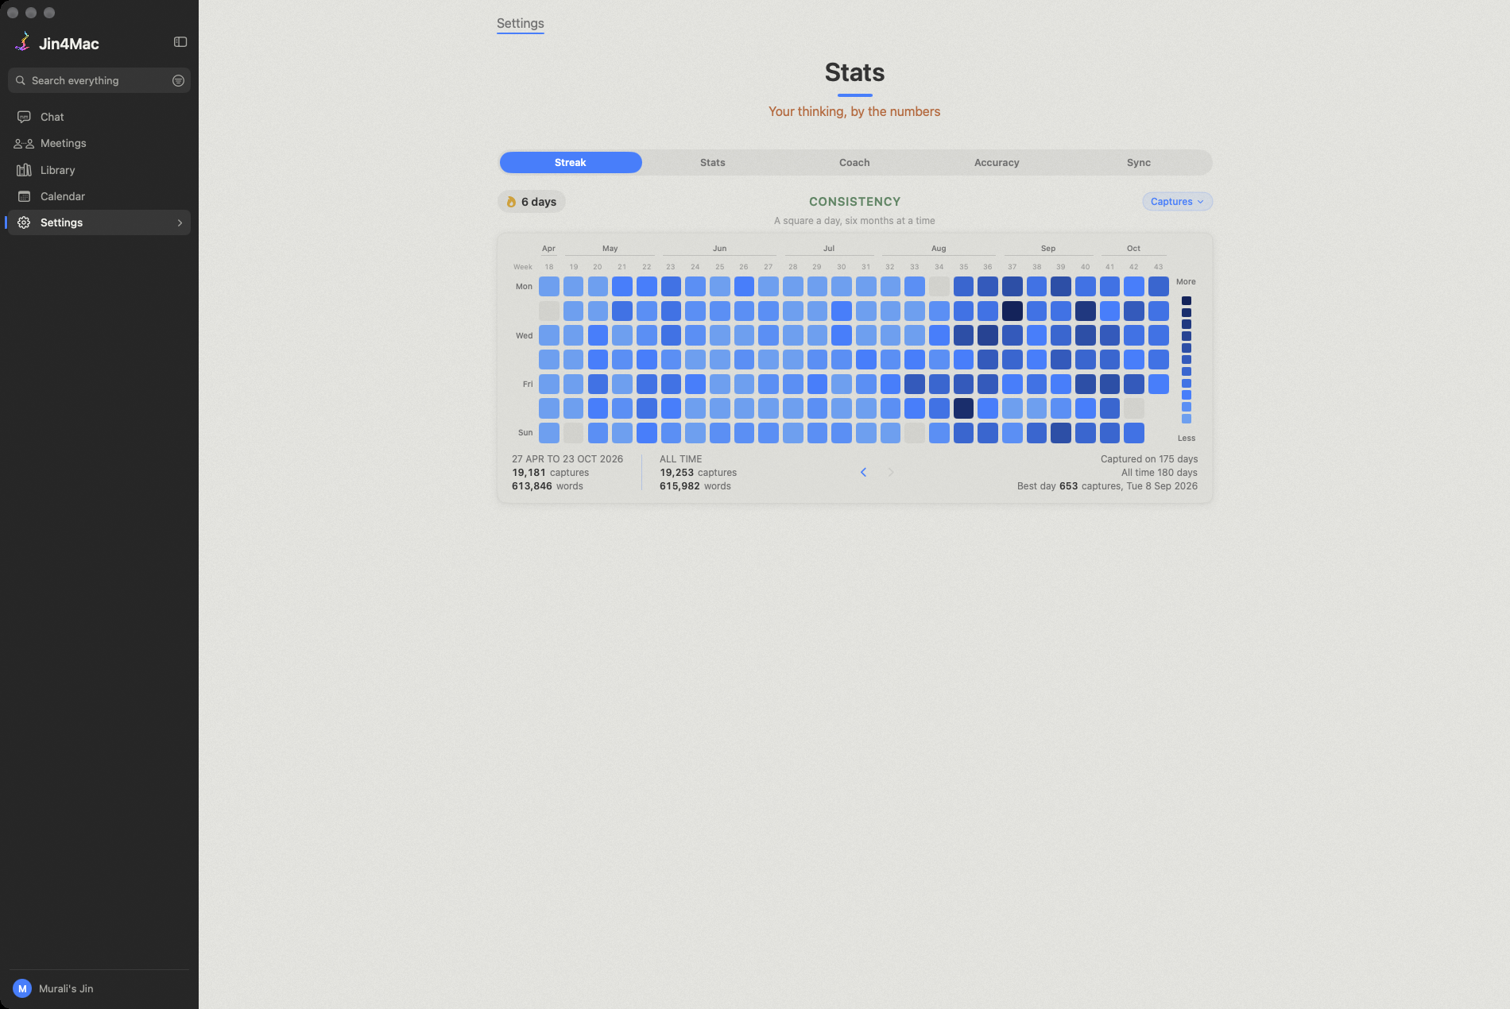The image size is (1510, 1009).
Task: Open Chat from the sidebar
Action: tap(99, 117)
